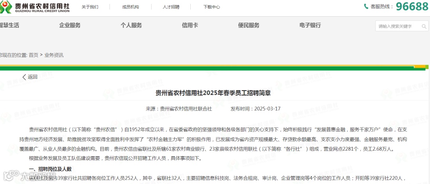Image resolution: width=430 pixels, height=184 pixels.
Task: Select the 便民服务 menu item
Action: [x=249, y=25]
